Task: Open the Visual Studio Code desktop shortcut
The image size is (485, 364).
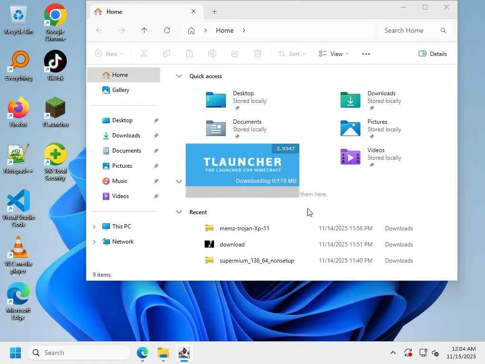Action: click(18, 208)
